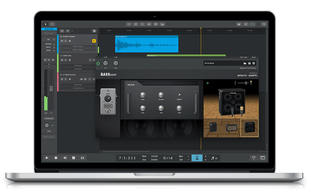Open the vertical dots tools menu
311x194 pixels.
coord(52,24)
